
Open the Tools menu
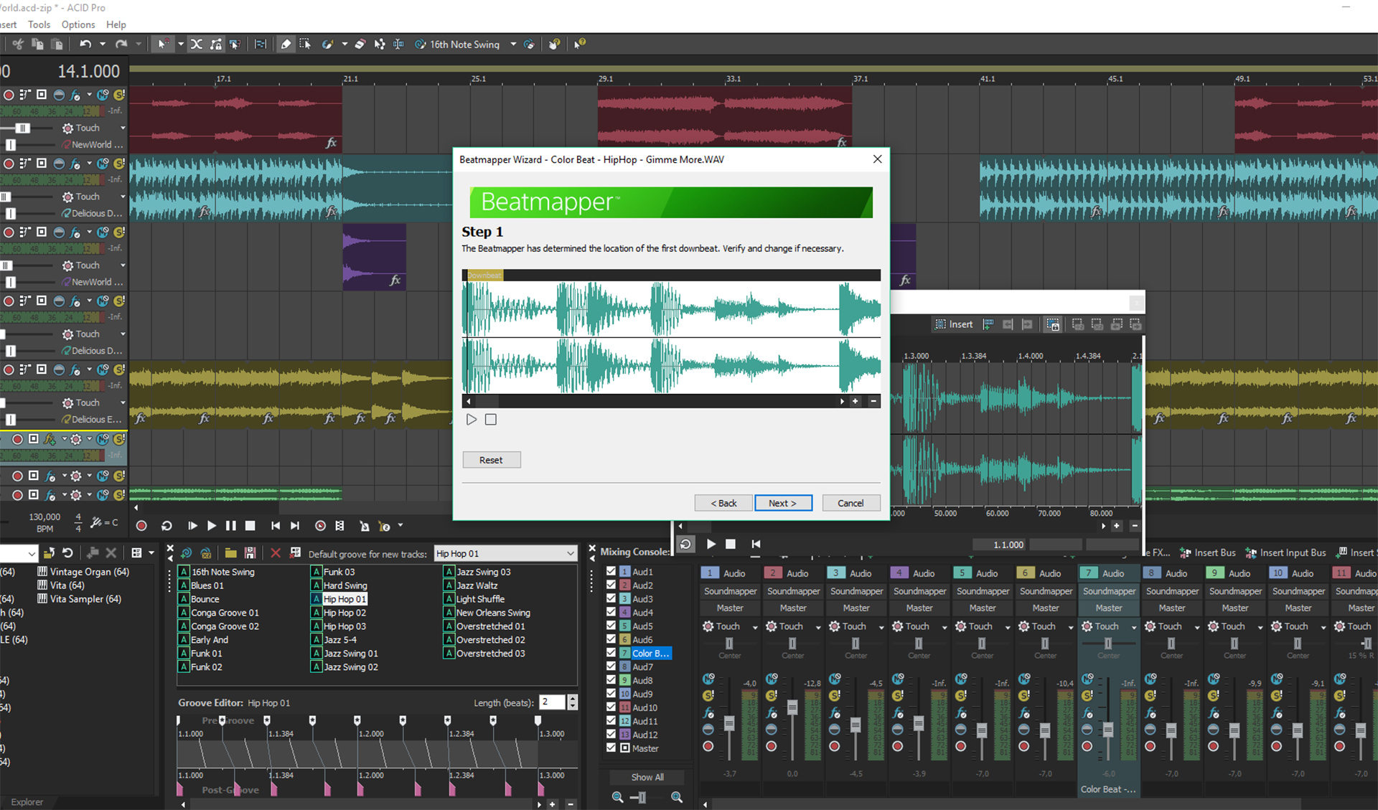39,24
